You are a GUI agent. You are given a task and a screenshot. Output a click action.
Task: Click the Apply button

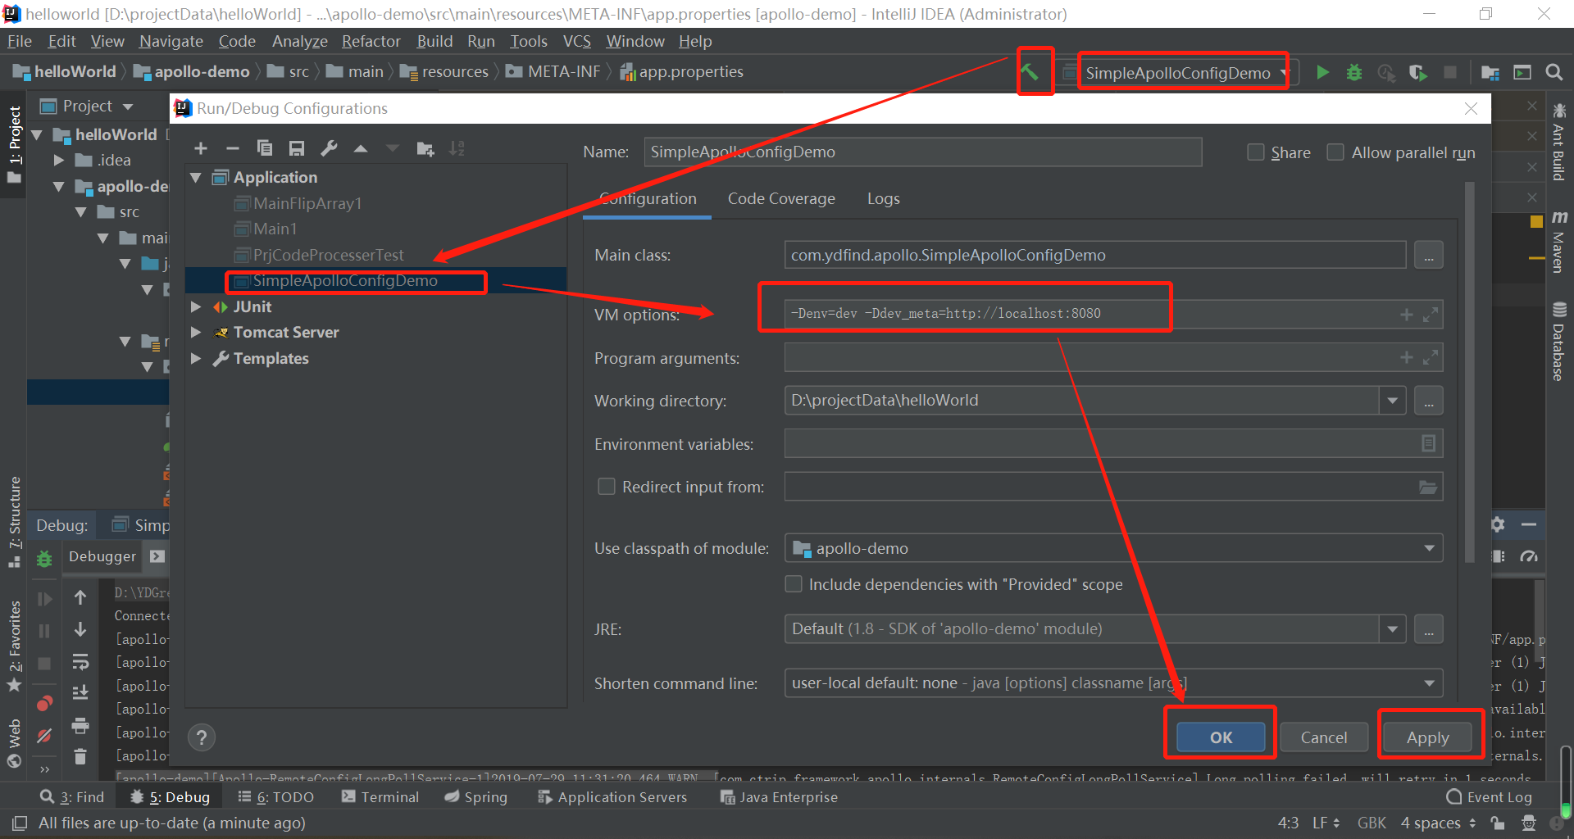tap(1427, 737)
